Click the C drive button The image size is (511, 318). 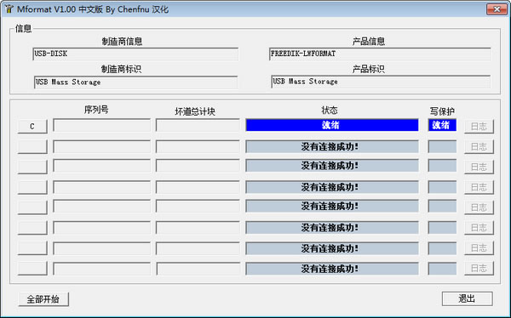(x=32, y=127)
